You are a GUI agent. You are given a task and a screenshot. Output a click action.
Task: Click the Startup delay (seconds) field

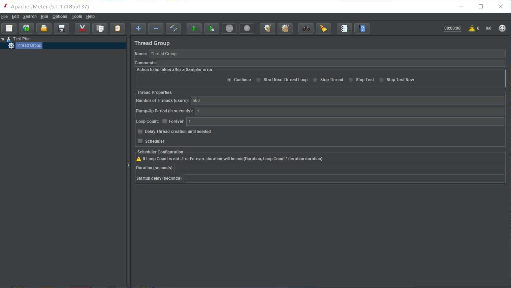pos(344,178)
